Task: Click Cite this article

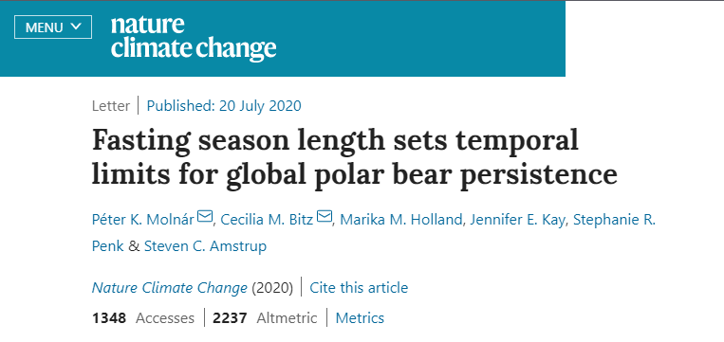Action: tap(359, 288)
